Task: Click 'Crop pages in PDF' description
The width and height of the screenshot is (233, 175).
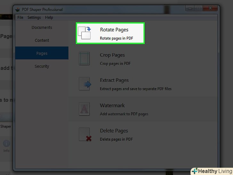Action: 115,63
